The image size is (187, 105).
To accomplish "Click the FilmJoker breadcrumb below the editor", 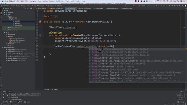I will coord(46,90).
